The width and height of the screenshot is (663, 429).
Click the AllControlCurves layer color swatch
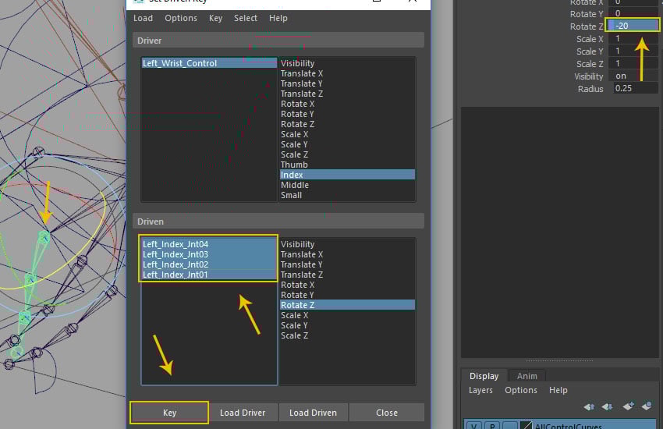click(x=526, y=426)
